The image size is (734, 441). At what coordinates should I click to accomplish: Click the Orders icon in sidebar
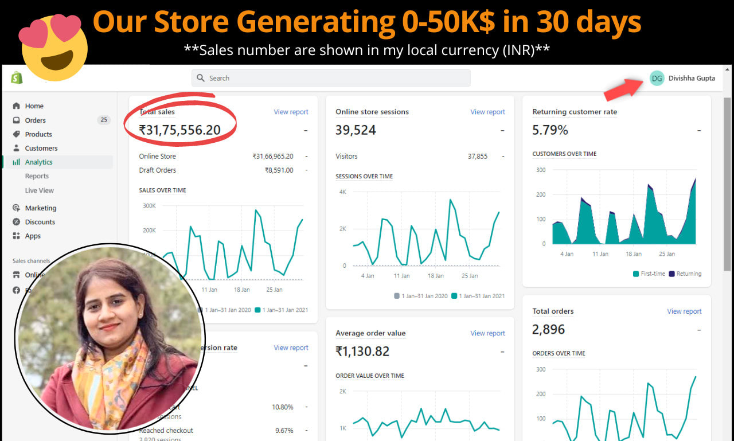(x=16, y=120)
